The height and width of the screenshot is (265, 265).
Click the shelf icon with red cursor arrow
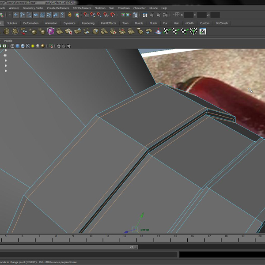point(68,31)
